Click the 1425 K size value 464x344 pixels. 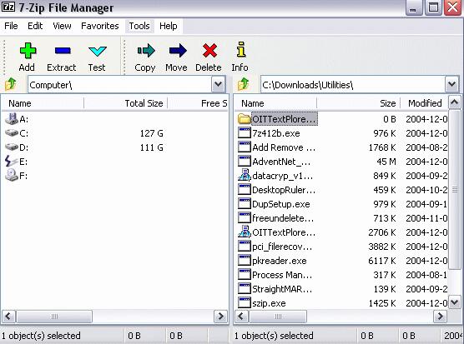click(382, 303)
